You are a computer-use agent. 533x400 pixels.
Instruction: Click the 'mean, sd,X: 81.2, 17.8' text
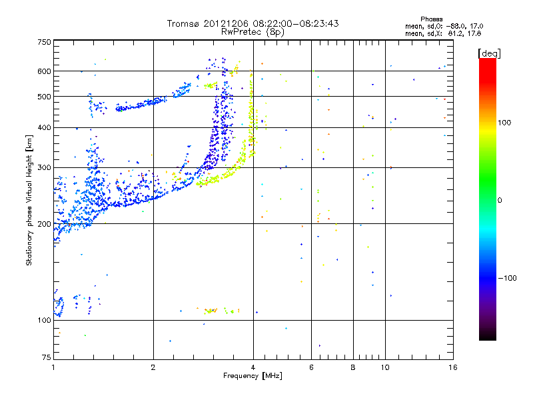pos(443,33)
